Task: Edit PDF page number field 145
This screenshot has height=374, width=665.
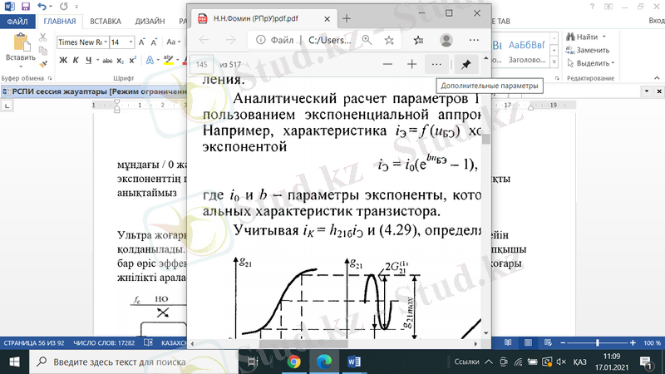Action: click(x=202, y=65)
